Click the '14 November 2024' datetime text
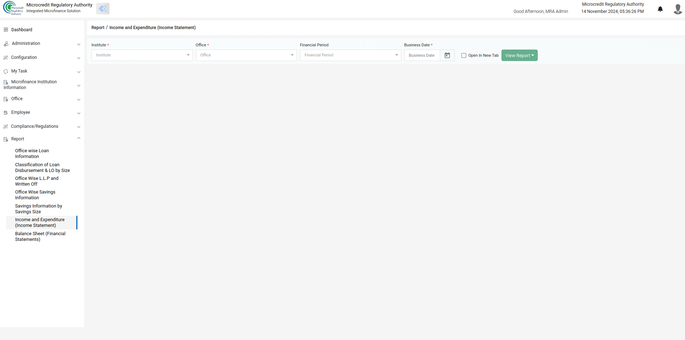685x340 pixels. 613,11
